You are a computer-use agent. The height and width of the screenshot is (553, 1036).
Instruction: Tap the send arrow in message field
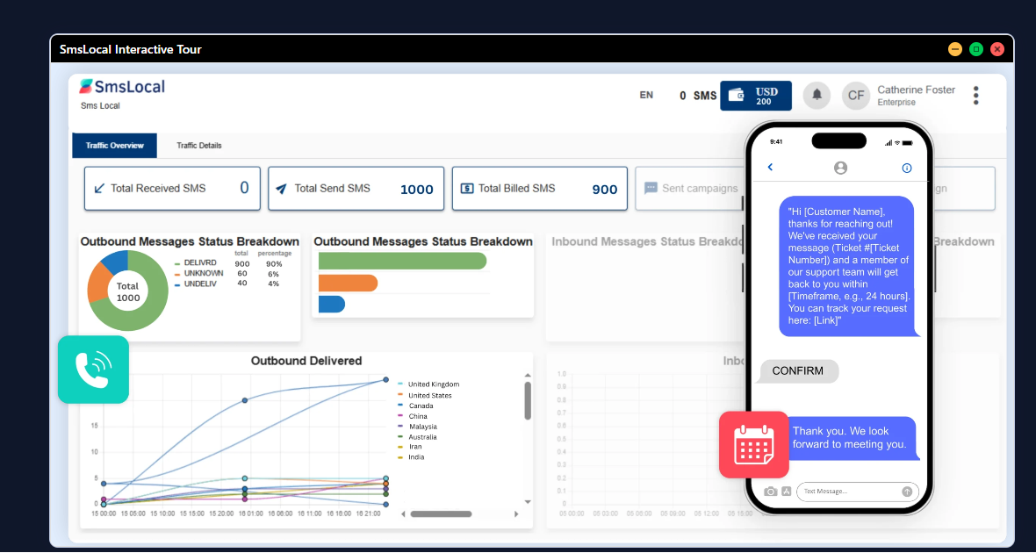[906, 492]
